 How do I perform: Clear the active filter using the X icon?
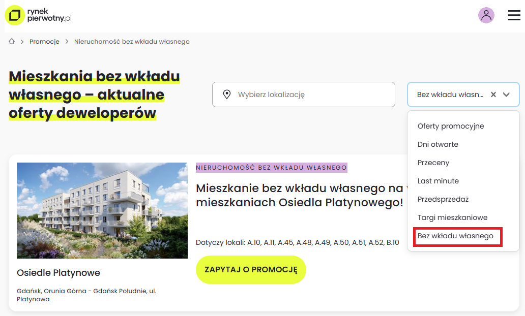click(x=493, y=94)
